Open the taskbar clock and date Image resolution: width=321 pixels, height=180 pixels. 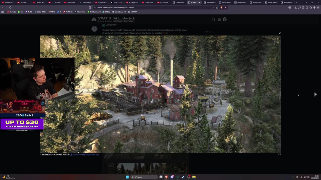click(315, 177)
